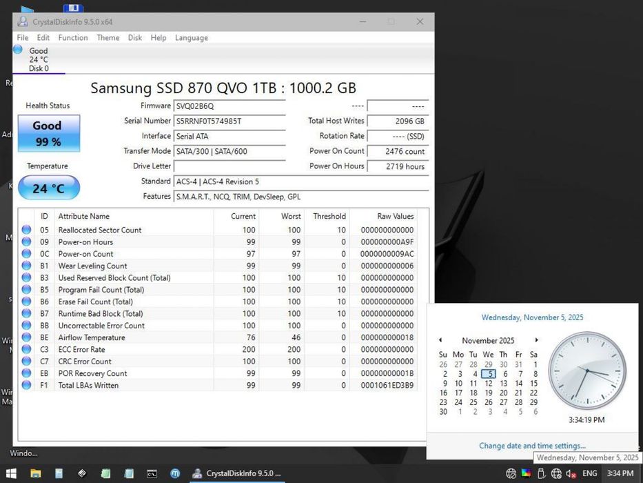Image resolution: width=643 pixels, height=483 pixels.
Task: Click the colorful display tray icon
Action: pos(526,473)
